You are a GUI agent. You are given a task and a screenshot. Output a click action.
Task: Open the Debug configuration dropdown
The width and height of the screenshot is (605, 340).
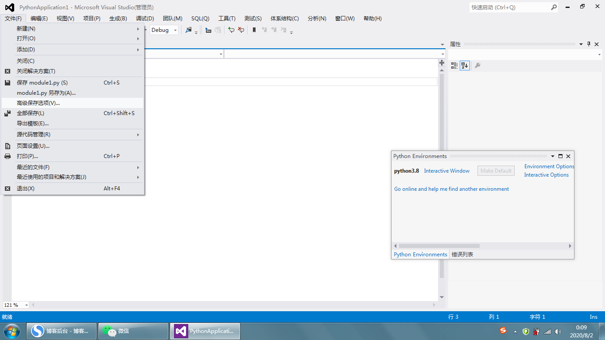(175, 30)
